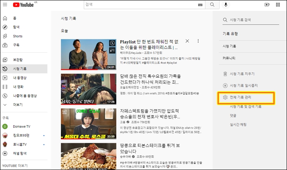
Task: Click the 탐색 compass icon
Action: point(5,27)
